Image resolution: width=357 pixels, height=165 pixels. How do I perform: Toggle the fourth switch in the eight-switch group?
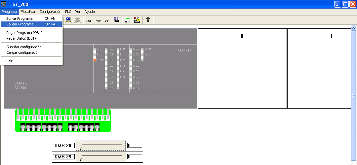coord(39,127)
